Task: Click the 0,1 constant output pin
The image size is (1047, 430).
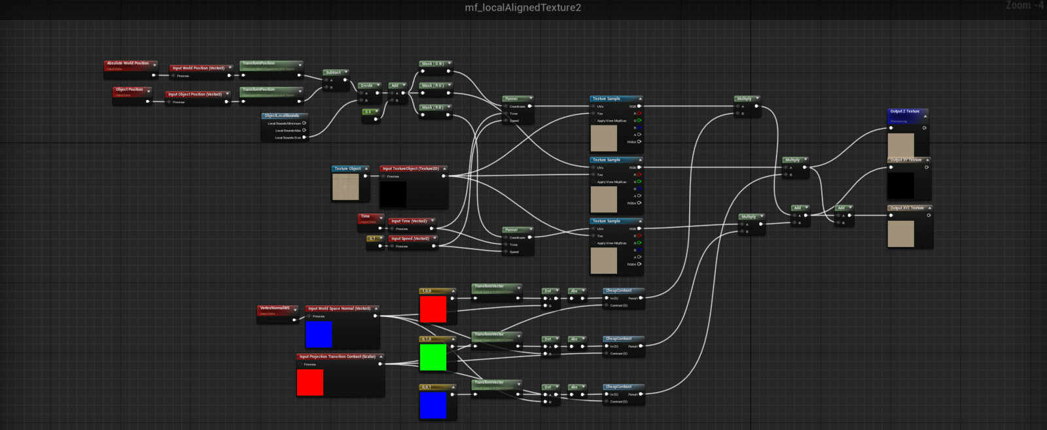Action: click(x=380, y=246)
